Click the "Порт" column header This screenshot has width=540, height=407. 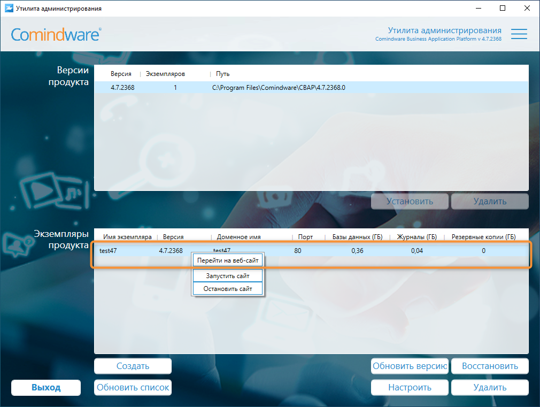coord(305,237)
